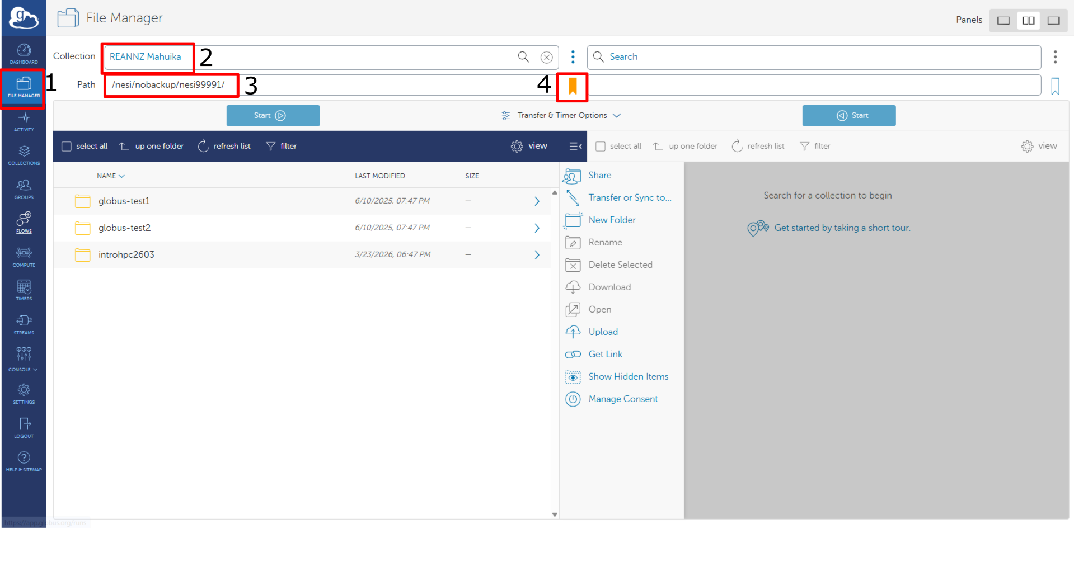Choose Transfer or Sync to...
Viewport: 1074px width, 576px height.
(618, 198)
